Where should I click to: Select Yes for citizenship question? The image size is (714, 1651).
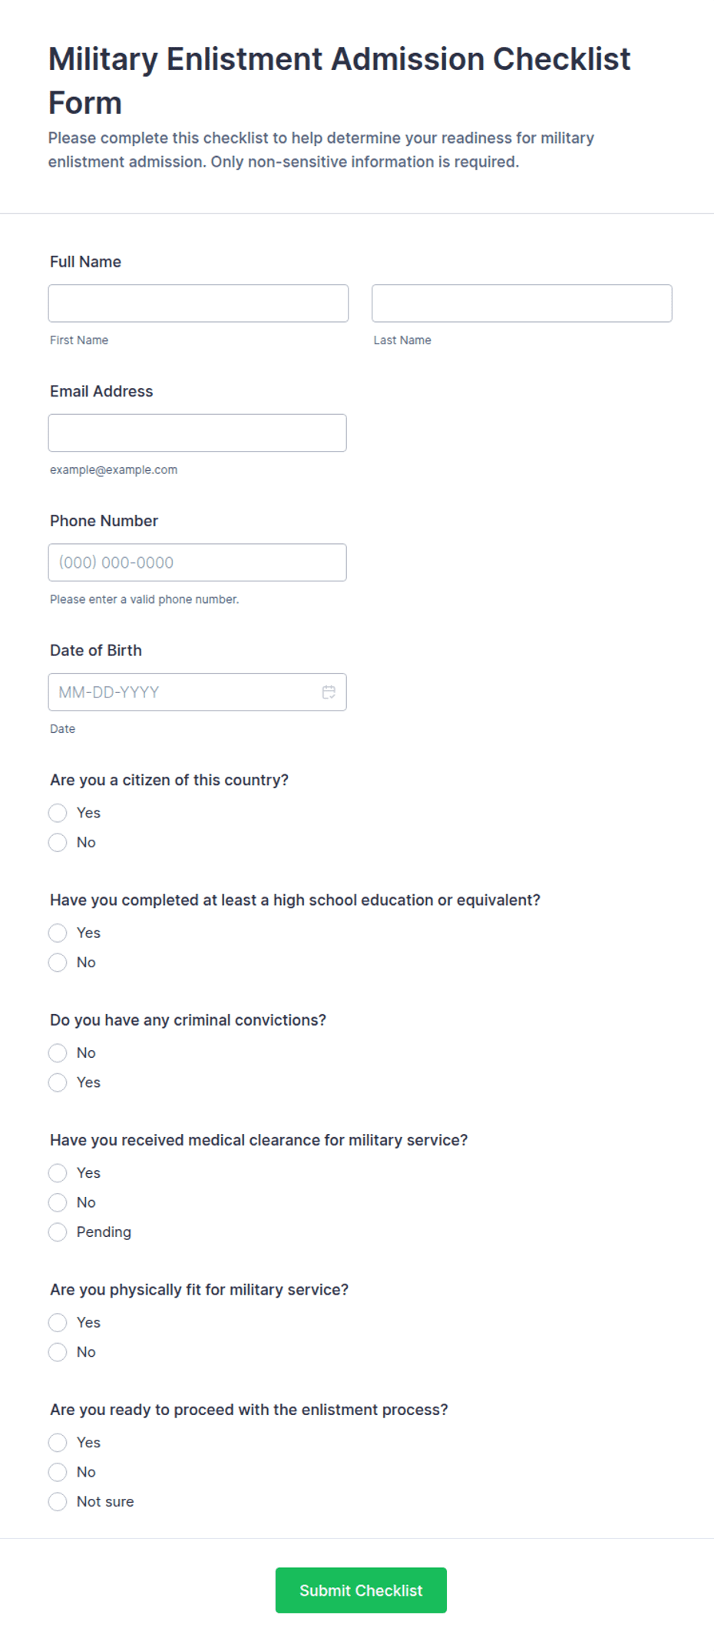(x=58, y=813)
